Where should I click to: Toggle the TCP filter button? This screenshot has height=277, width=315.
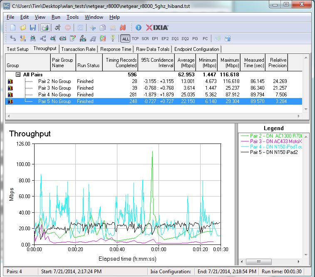[135, 39]
